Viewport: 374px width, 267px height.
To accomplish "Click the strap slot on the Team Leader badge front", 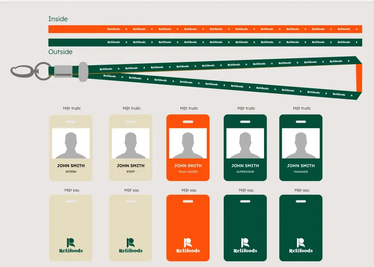I will coord(188,122).
